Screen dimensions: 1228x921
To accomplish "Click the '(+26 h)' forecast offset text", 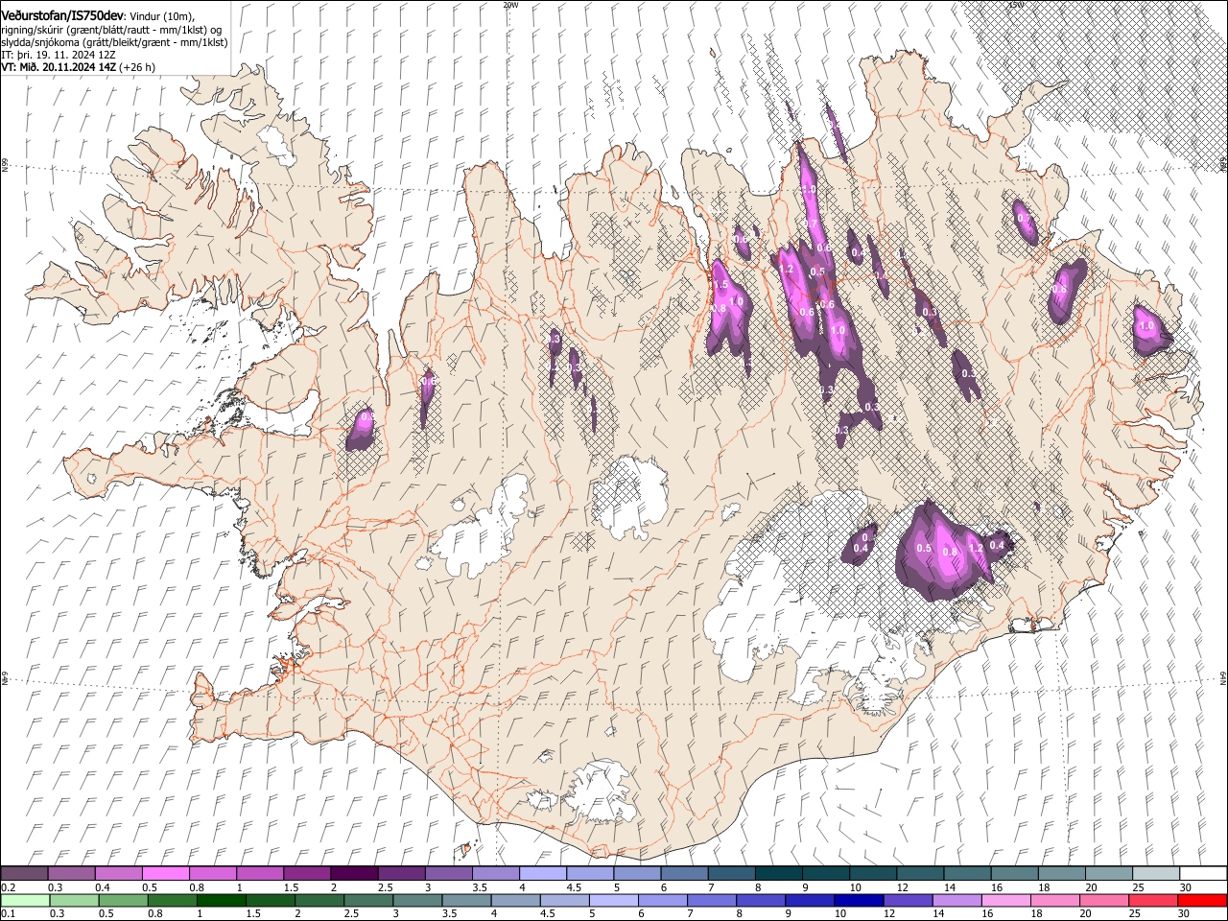I will click(138, 67).
